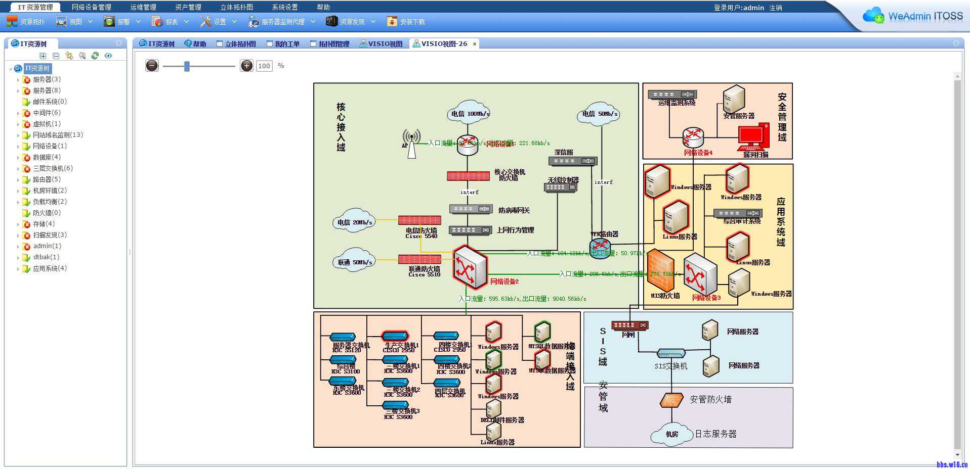Screen dimensions: 970x470
Task: Select the 路由器(5) tree item
Action: (47, 179)
